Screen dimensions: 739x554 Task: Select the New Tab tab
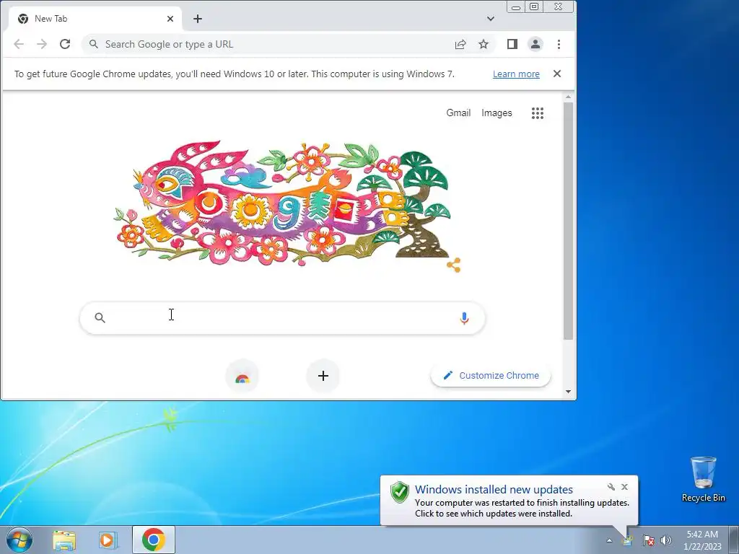tap(95, 19)
